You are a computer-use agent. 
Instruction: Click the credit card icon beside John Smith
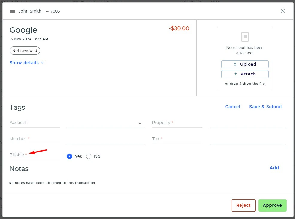tap(12, 11)
